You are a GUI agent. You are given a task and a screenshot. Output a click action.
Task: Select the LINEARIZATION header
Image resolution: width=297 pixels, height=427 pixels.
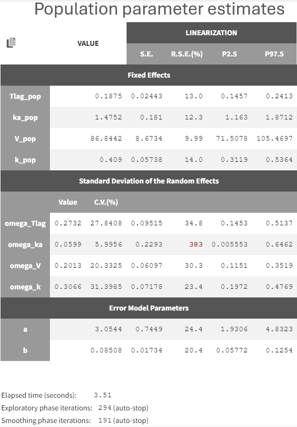pyautogui.click(x=211, y=33)
